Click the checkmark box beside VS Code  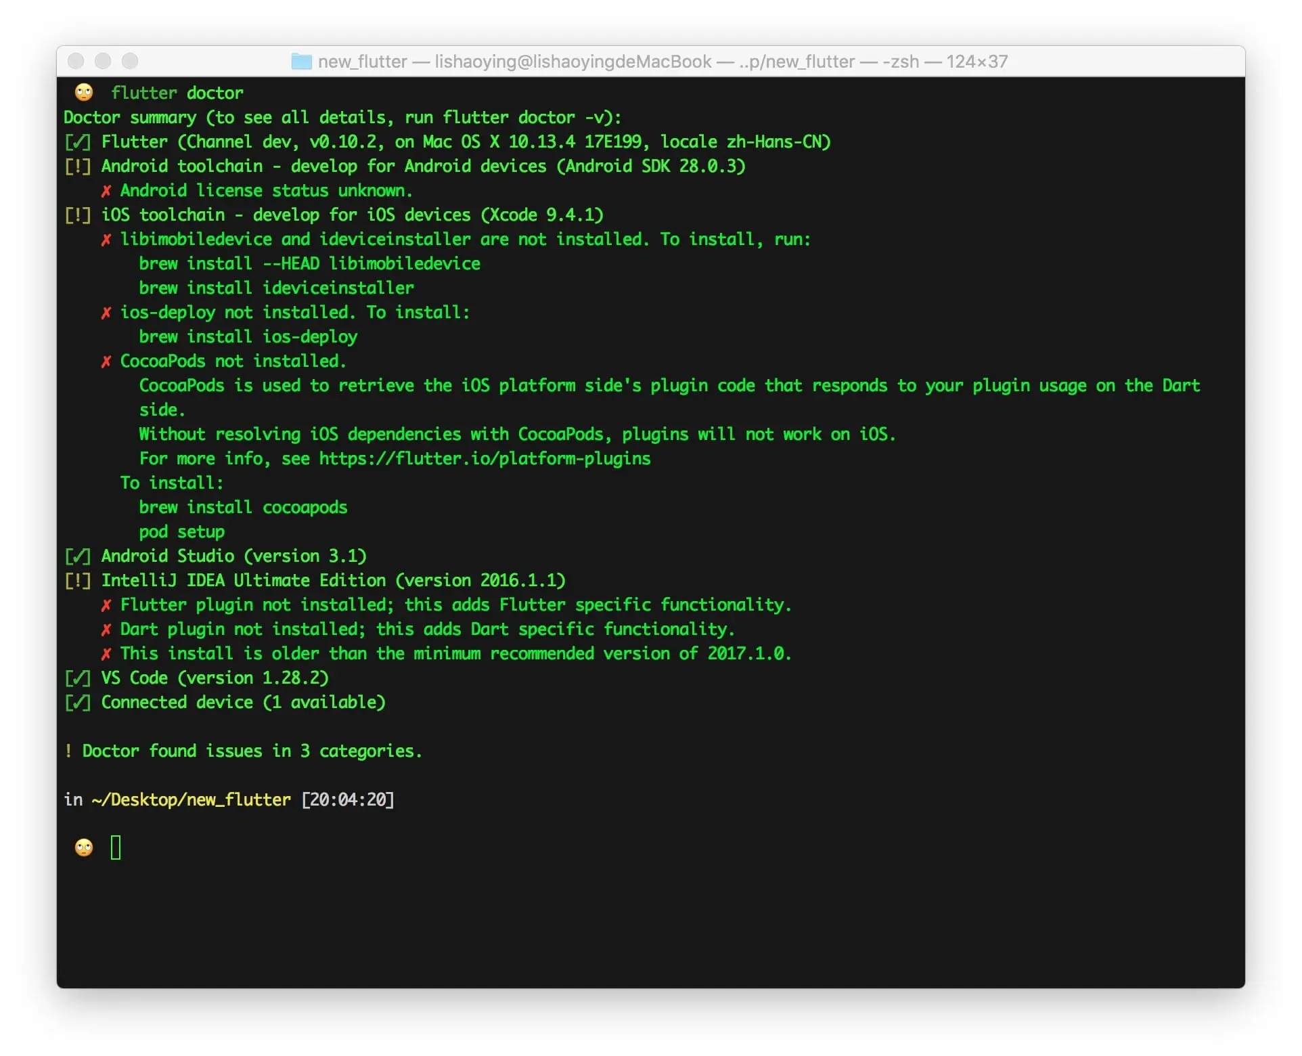pyautogui.click(x=78, y=678)
